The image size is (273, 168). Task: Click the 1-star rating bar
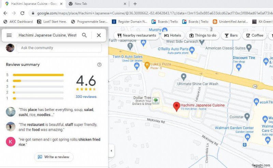click(38, 98)
